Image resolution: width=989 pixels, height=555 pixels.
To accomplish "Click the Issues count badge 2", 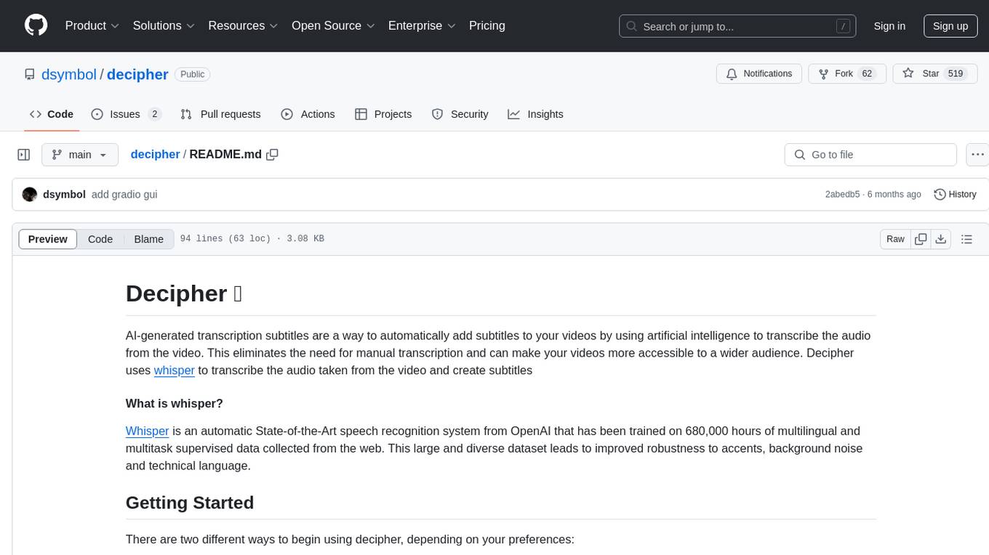I will 154,114.
